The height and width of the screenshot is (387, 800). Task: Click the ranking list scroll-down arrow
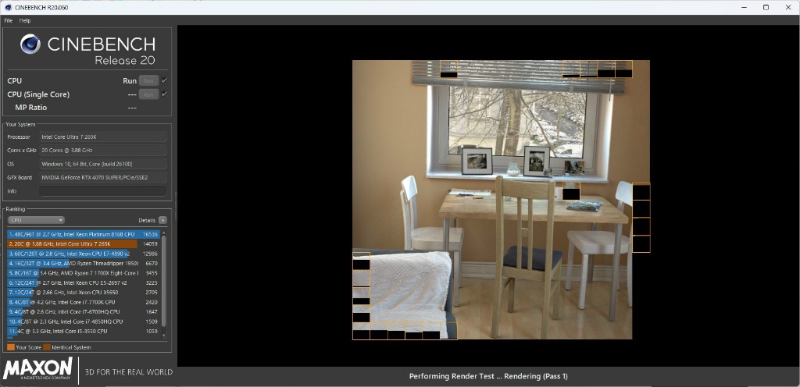point(164,335)
